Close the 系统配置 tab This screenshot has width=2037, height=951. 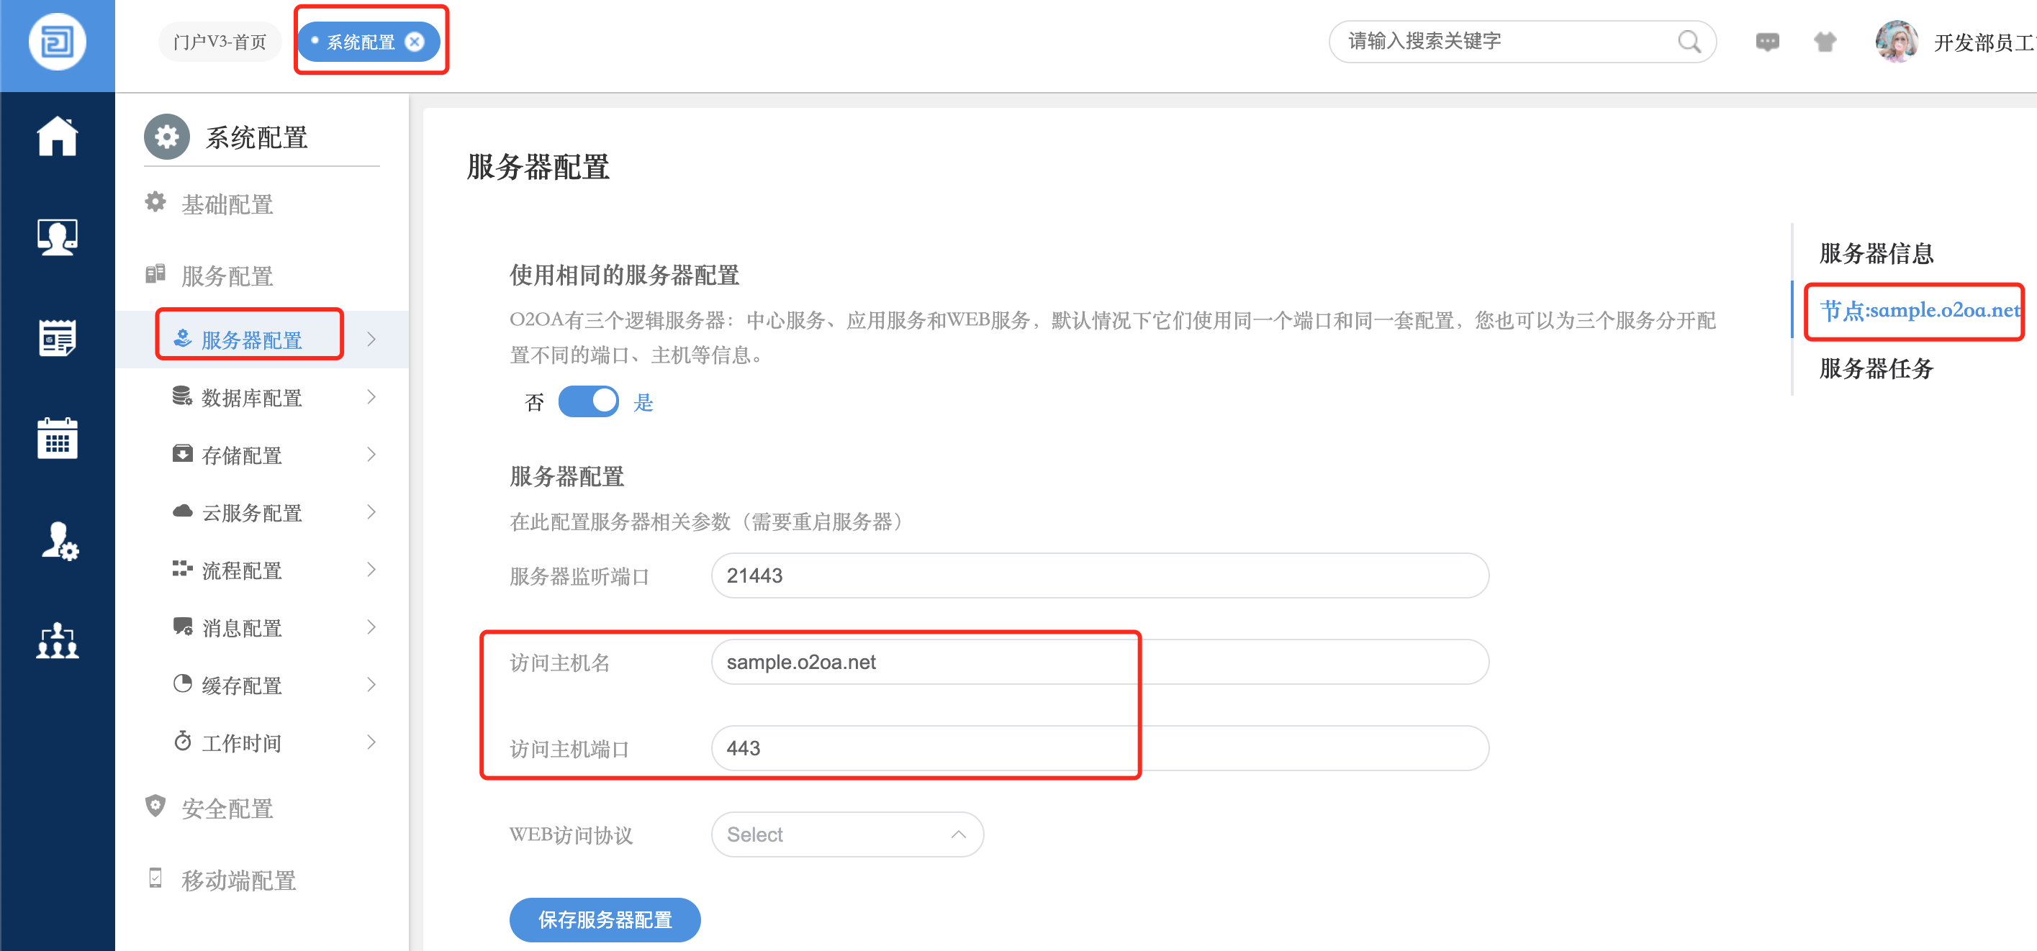click(x=415, y=42)
